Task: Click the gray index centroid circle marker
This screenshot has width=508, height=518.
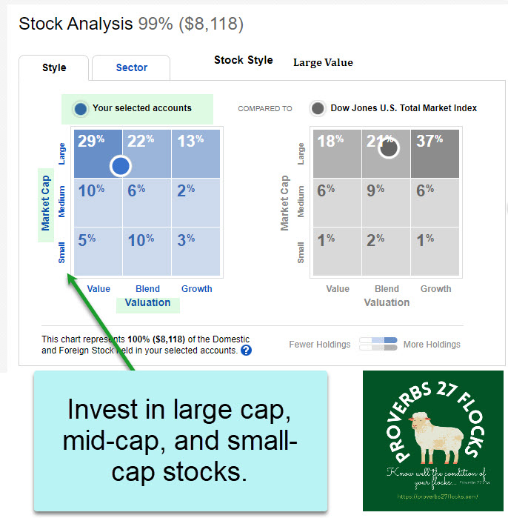Action: coord(387,147)
